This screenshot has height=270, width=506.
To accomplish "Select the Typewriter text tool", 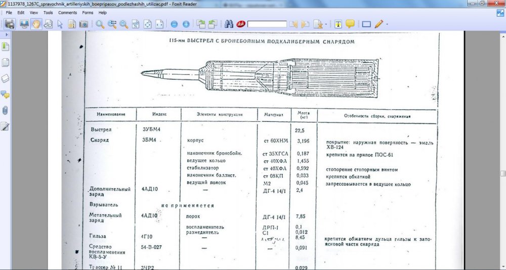I will [x=338, y=24].
